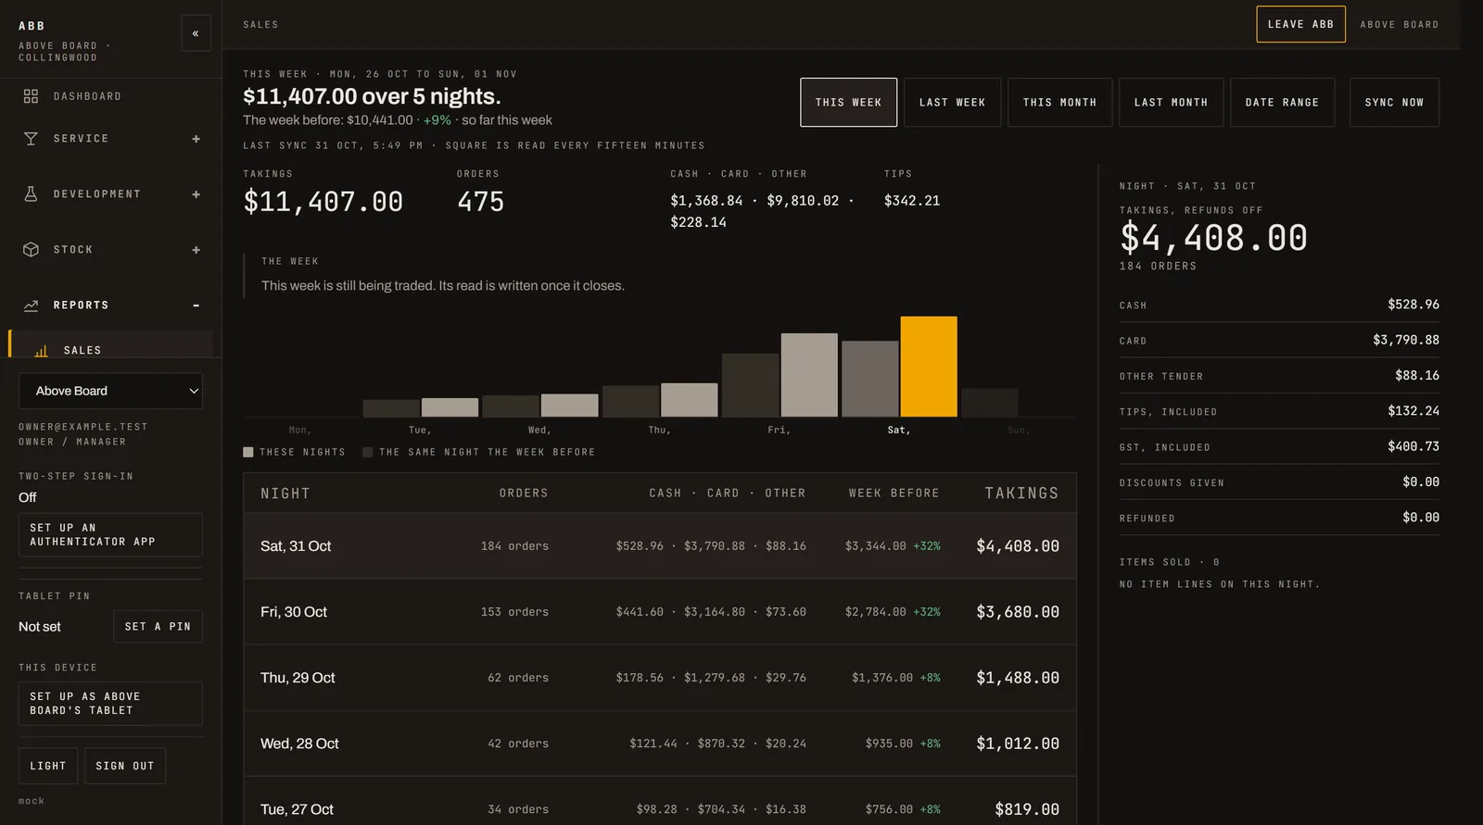This screenshot has height=825, width=1483.
Task: Switch to Last Month period
Action: click(1171, 102)
